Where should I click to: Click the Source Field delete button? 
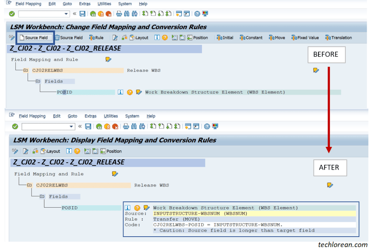pyautogui.click(x=69, y=37)
